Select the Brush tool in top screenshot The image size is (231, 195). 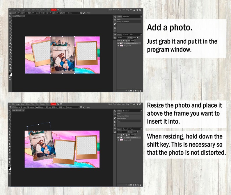click(x=10, y=37)
